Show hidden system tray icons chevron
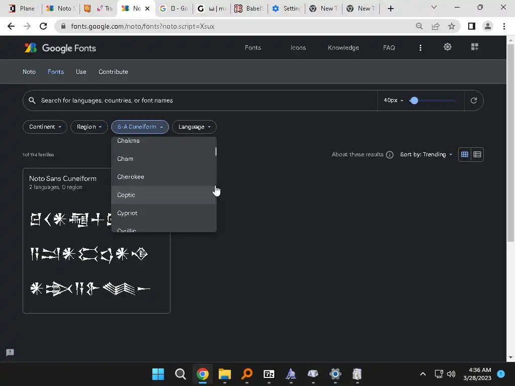The height and width of the screenshot is (386, 515). point(423,374)
